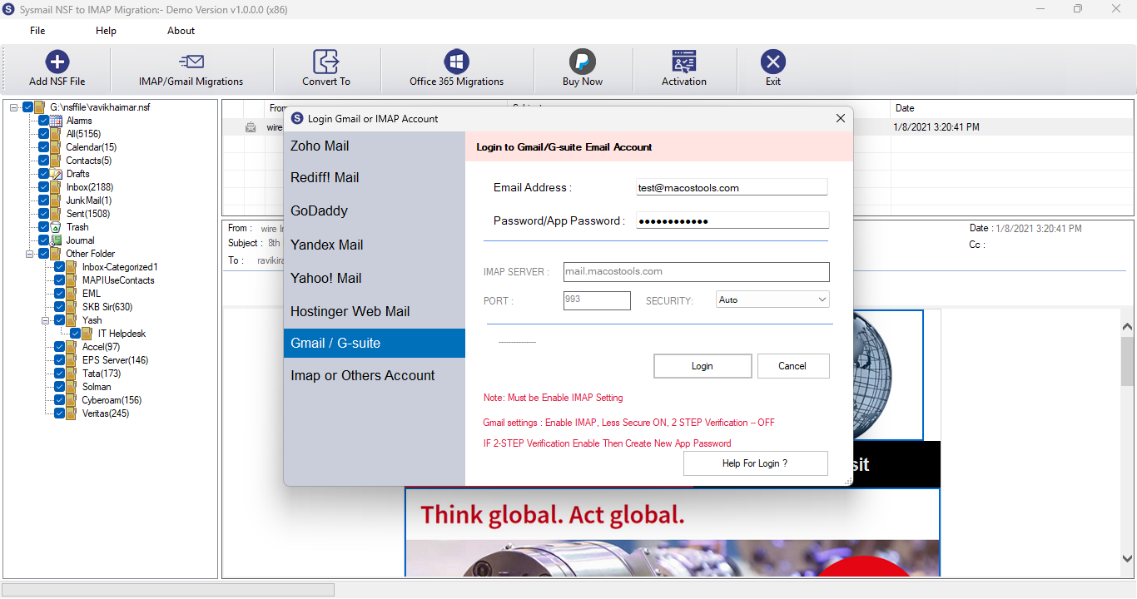Viewport: 1137px width, 599px height.
Task: Click the folder icon beside Sent(1508)
Action: tap(56, 214)
